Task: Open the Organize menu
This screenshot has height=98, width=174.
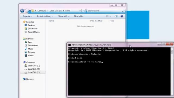Action: (27, 16)
